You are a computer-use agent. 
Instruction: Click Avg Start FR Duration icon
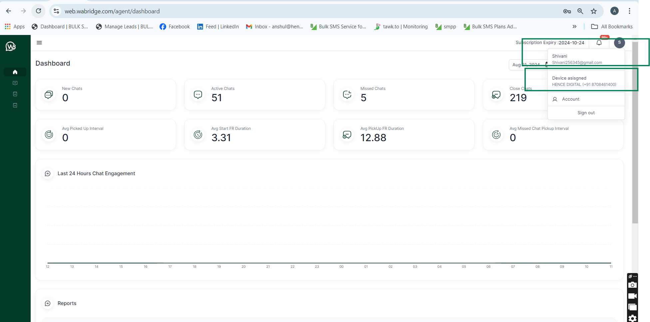[198, 135]
